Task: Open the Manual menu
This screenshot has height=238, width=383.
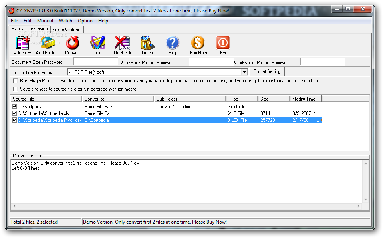Action: [x=45, y=21]
